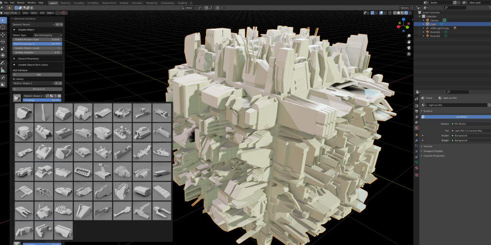491x245 pixels.
Task: Select the Annotate tool
Action: click(3, 63)
